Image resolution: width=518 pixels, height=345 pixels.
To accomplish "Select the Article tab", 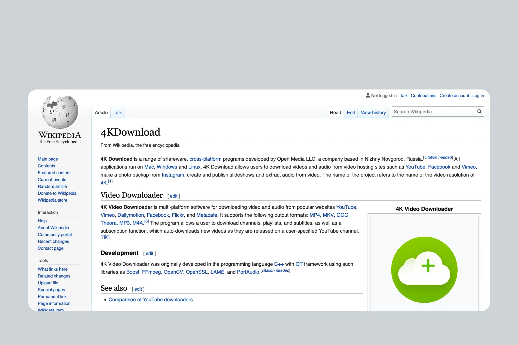I will (x=101, y=113).
